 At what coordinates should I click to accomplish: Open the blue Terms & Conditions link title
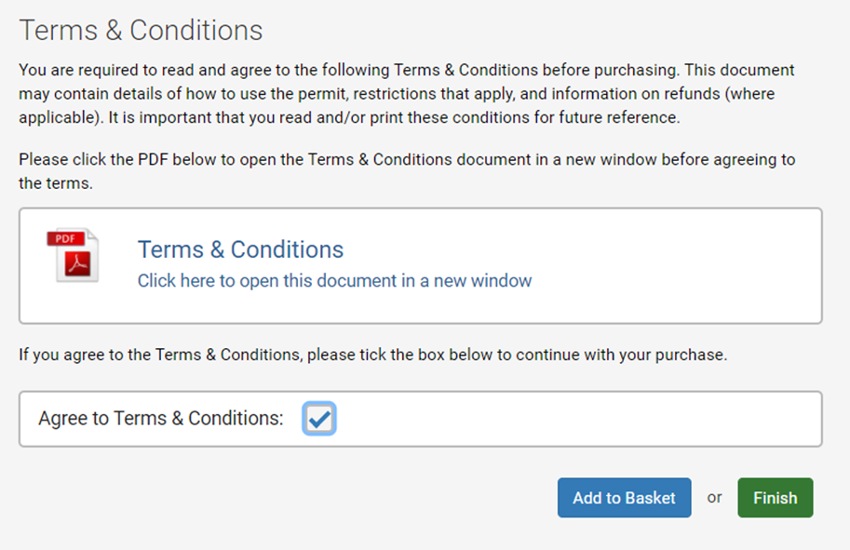tap(241, 249)
